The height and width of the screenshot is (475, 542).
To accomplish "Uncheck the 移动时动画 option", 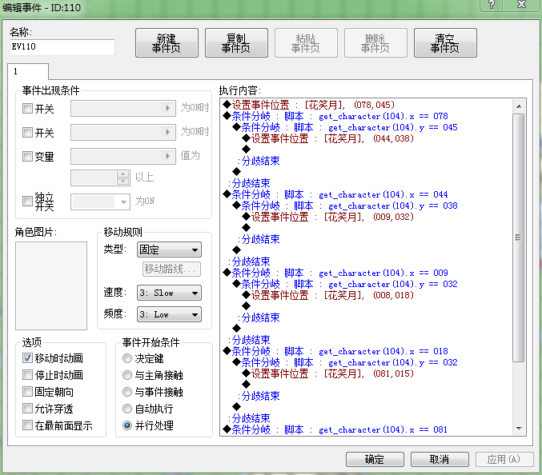I will (27, 358).
